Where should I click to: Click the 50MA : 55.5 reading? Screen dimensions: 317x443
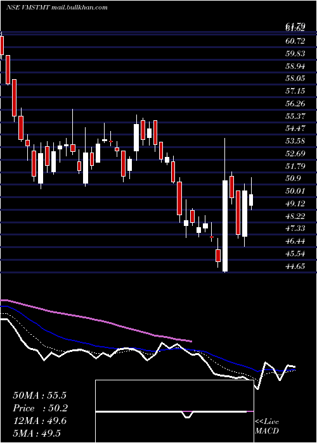[39, 396]
